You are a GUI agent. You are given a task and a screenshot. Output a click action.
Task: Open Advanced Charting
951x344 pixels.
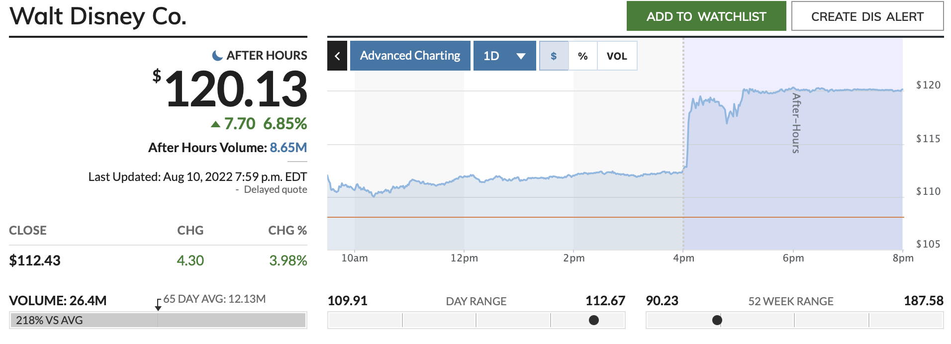tap(410, 56)
